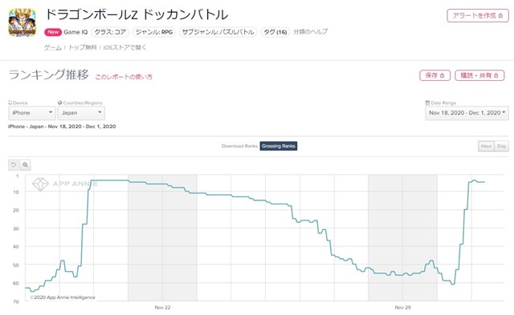Image resolution: width=514 pixels, height=315 pixels.
Task: Click the pink New badge
Action: [53, 32]
